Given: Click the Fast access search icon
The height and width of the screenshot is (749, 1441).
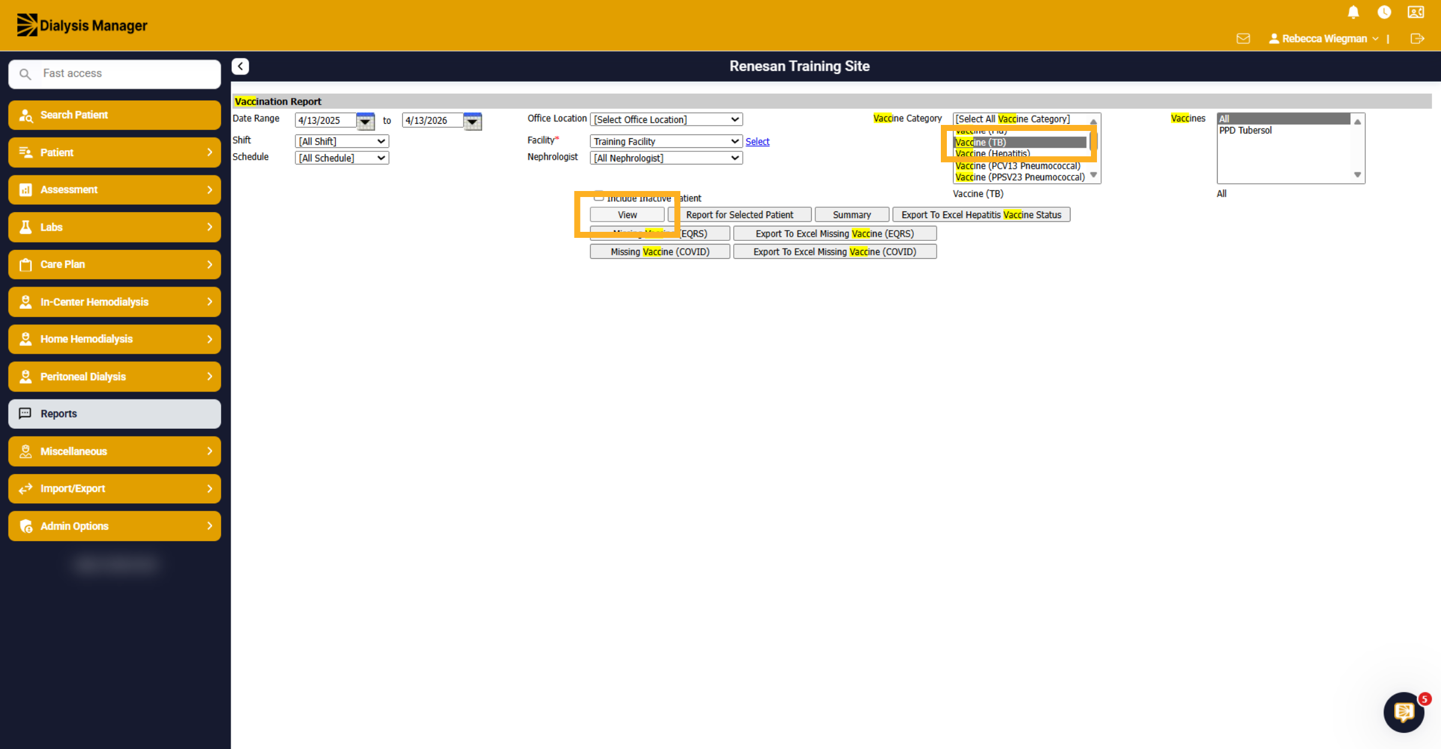Looking at the screenshot, I should tap(25, 74).
